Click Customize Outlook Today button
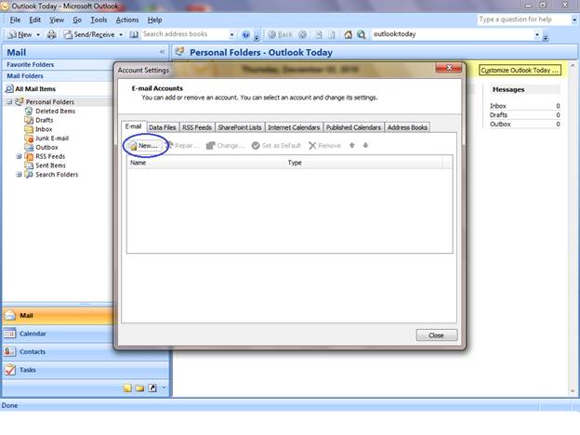This screenshot has height=435, width=580. tap(520, 71)
